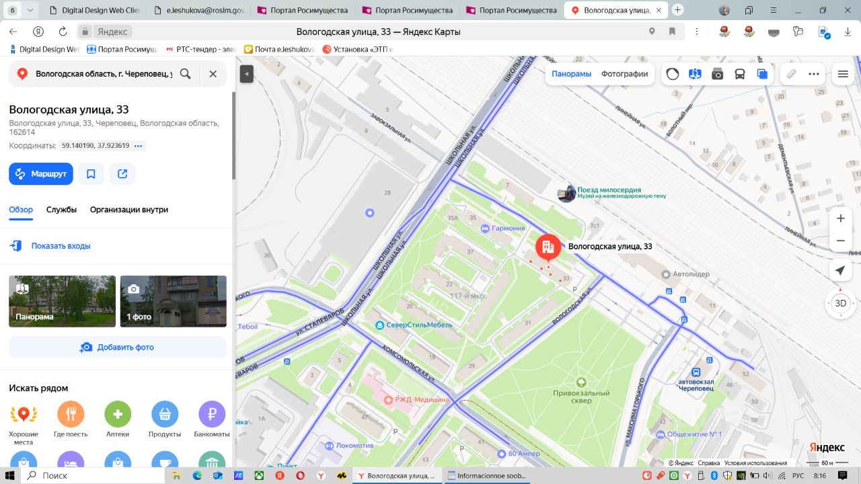Open a new browser tab
The height and width of the screenshot is (484, 861).
[x=678, y=10]
